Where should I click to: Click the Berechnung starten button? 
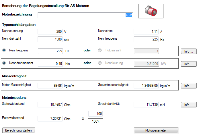coord(18,130)
